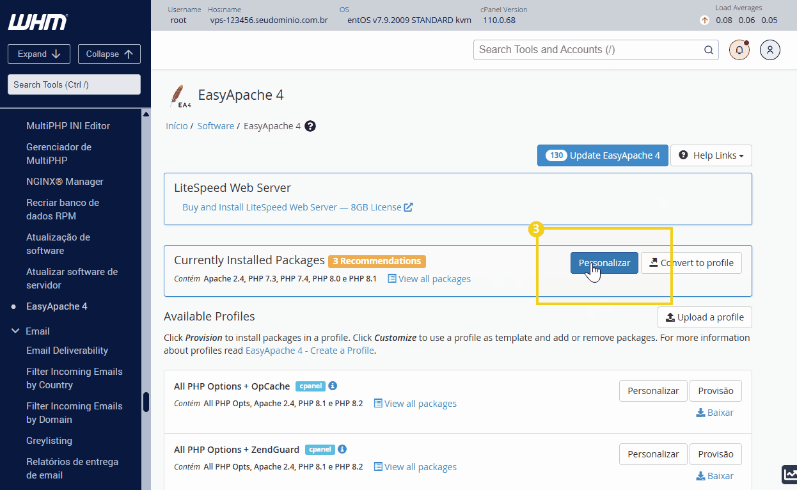This screenshot has height=490, width=797.
Task: Open MultiPHP INI Editor in sidebar
Action: (68, 126)
